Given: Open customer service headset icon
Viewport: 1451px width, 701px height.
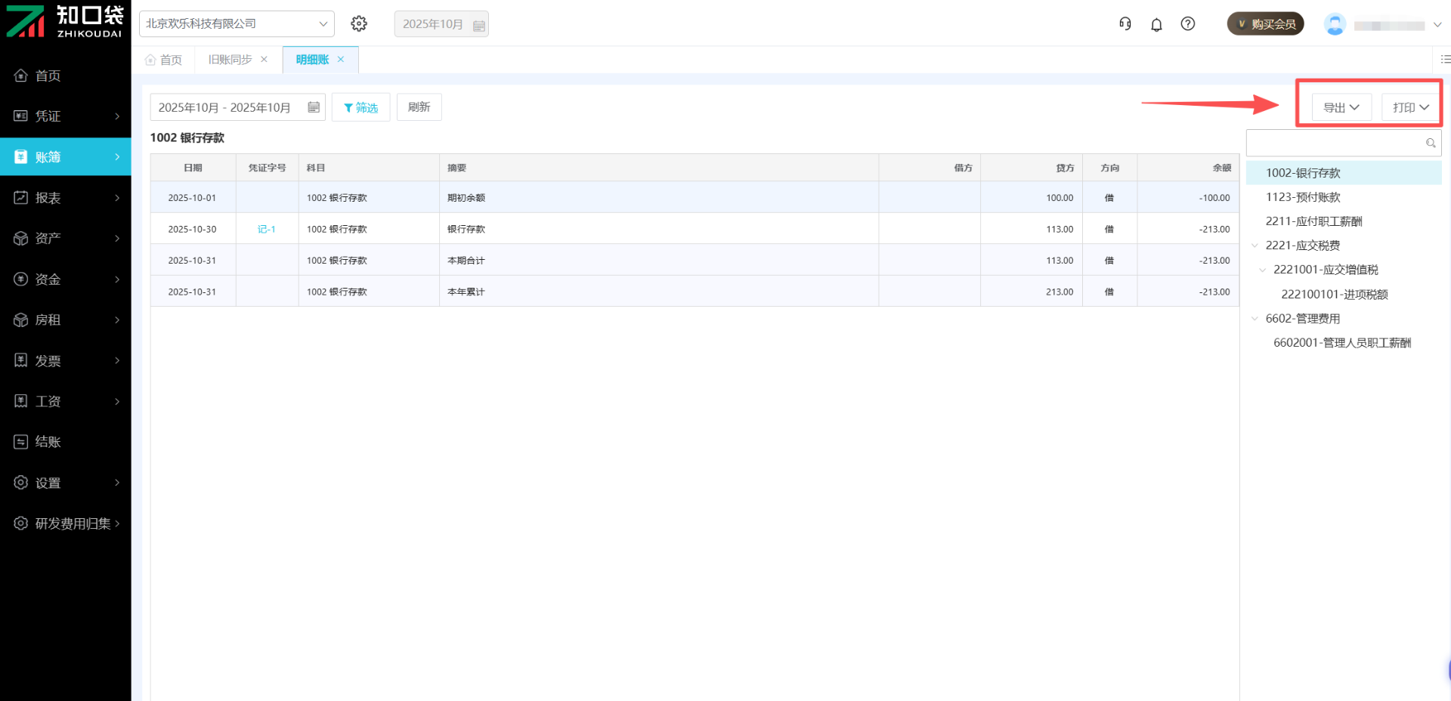Looking at the screenshot, I should click(x=1125, y=24).
